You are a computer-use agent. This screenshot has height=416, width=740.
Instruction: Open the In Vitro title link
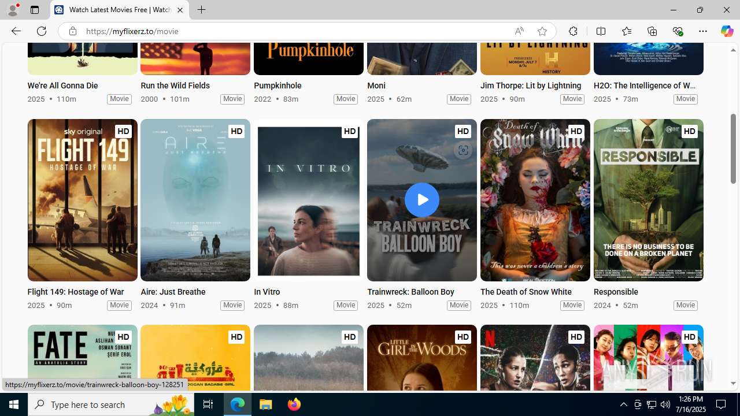click(x=267, y=292)
